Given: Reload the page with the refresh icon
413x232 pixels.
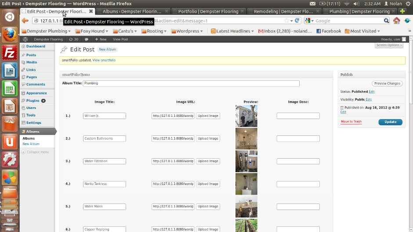Looking at the screenshot, I should [x=297, y=21].
